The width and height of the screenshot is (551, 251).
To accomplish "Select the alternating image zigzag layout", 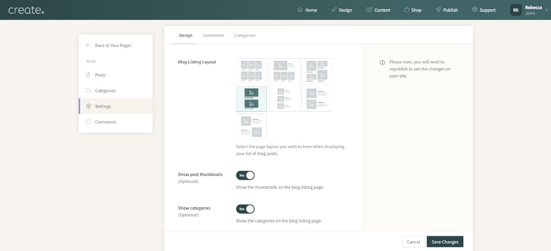I will click(x=252, y=127).
